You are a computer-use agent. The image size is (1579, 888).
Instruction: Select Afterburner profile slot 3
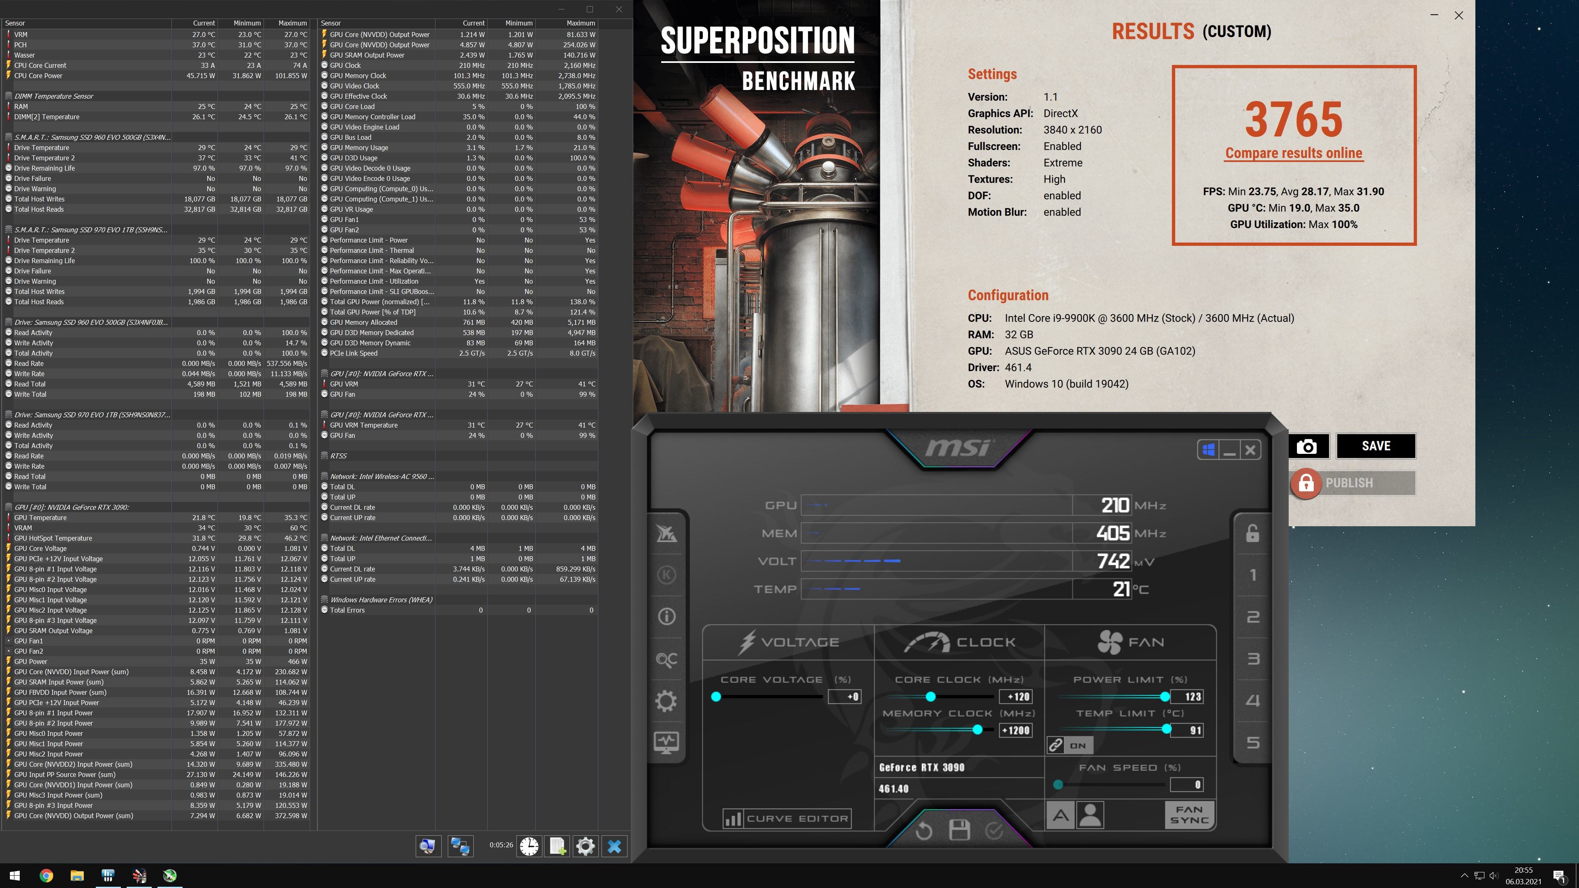[1252, 659]
